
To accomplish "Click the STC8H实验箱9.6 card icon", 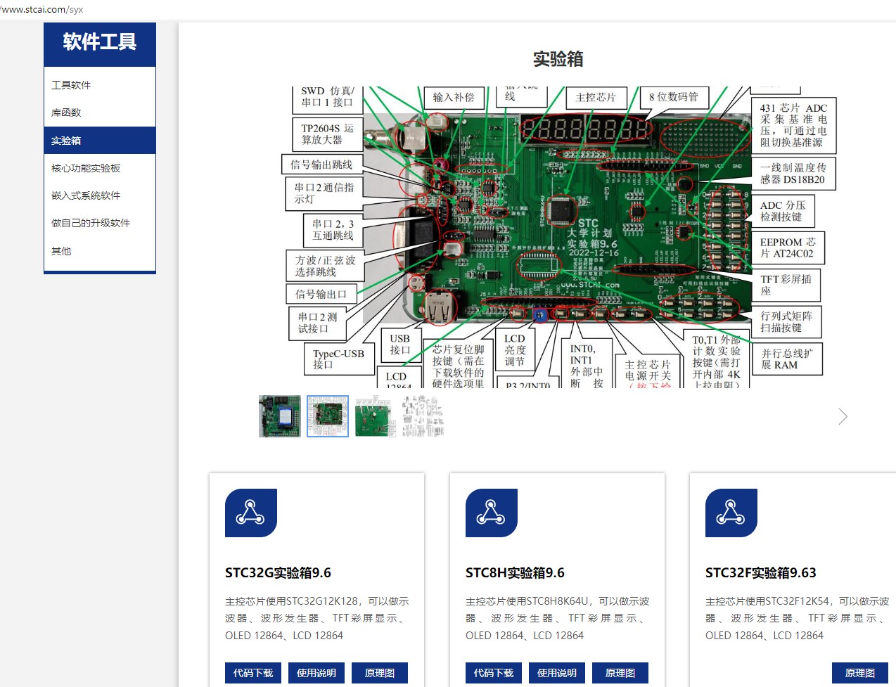I will coord(492,513).
